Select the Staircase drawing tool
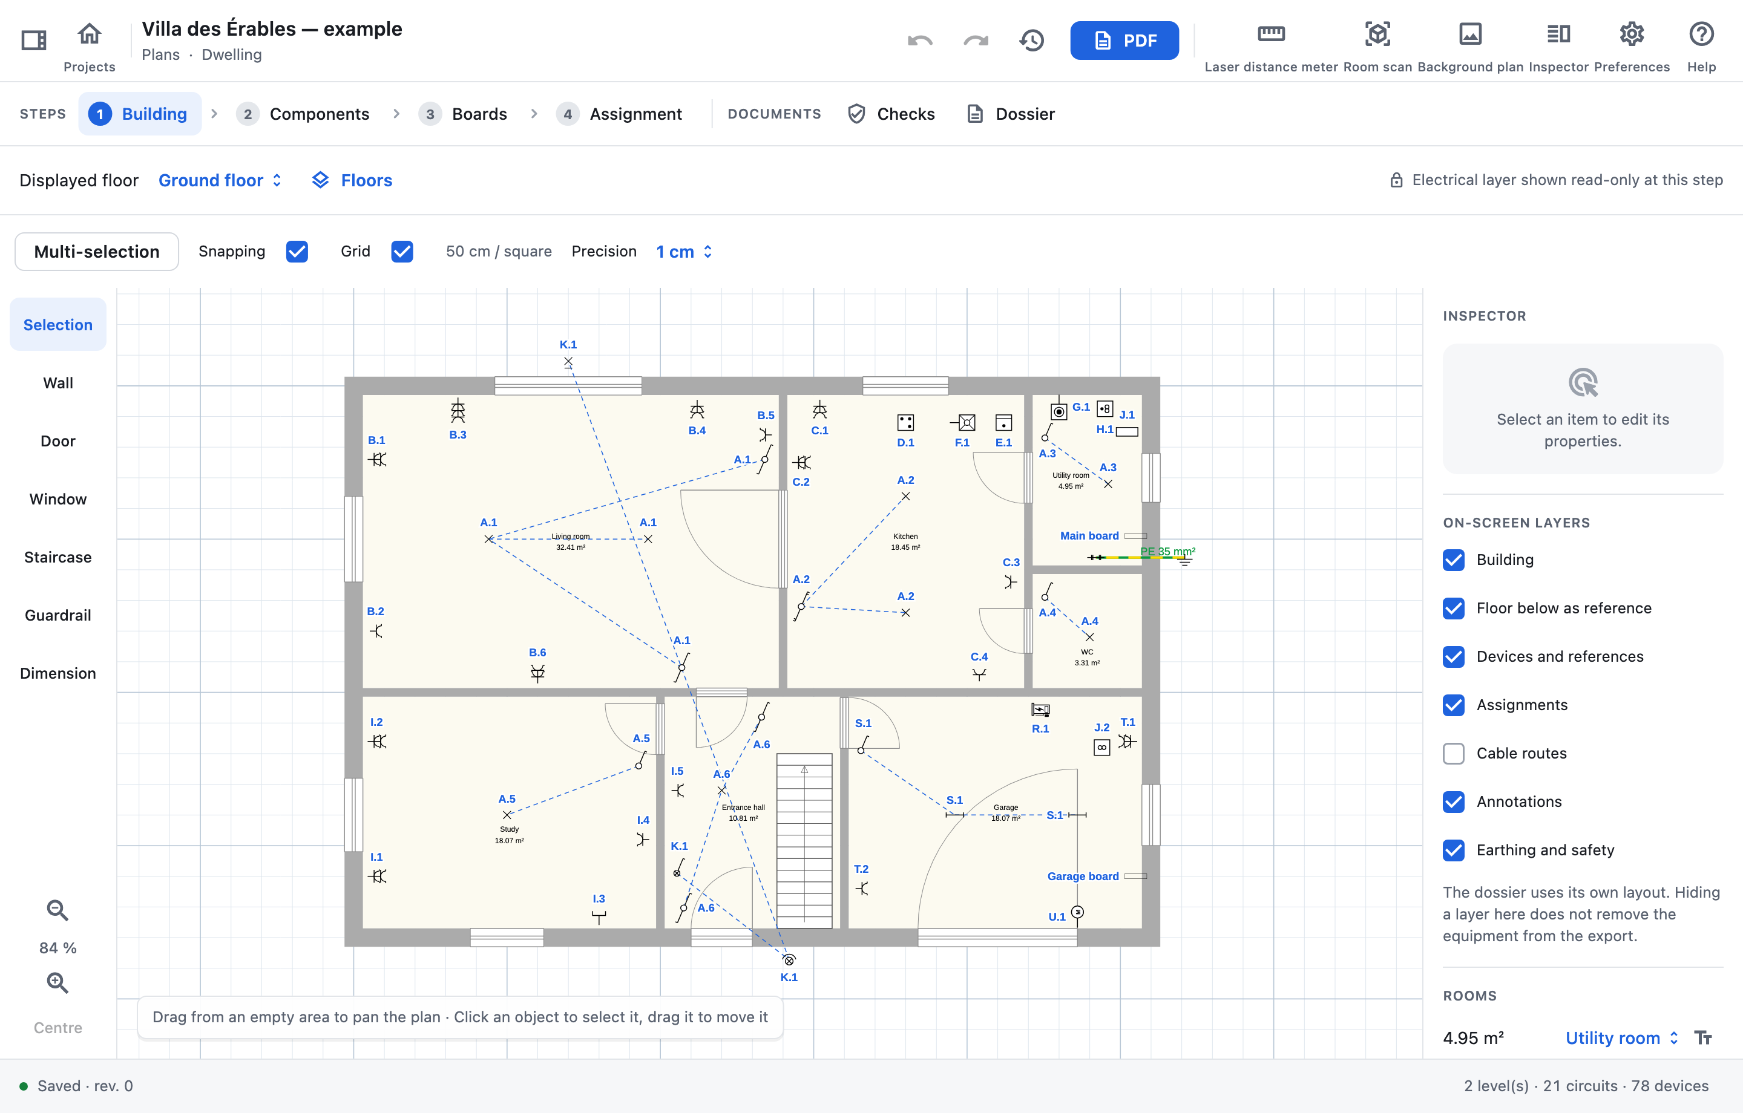1743x1113 pixels. tap(58, 557)
